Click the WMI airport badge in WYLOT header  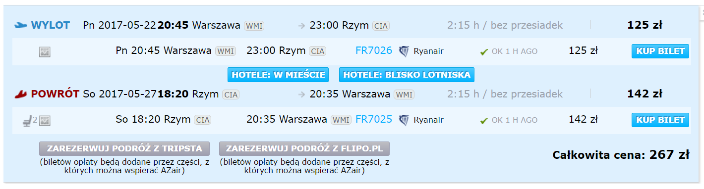pos(254,26)
